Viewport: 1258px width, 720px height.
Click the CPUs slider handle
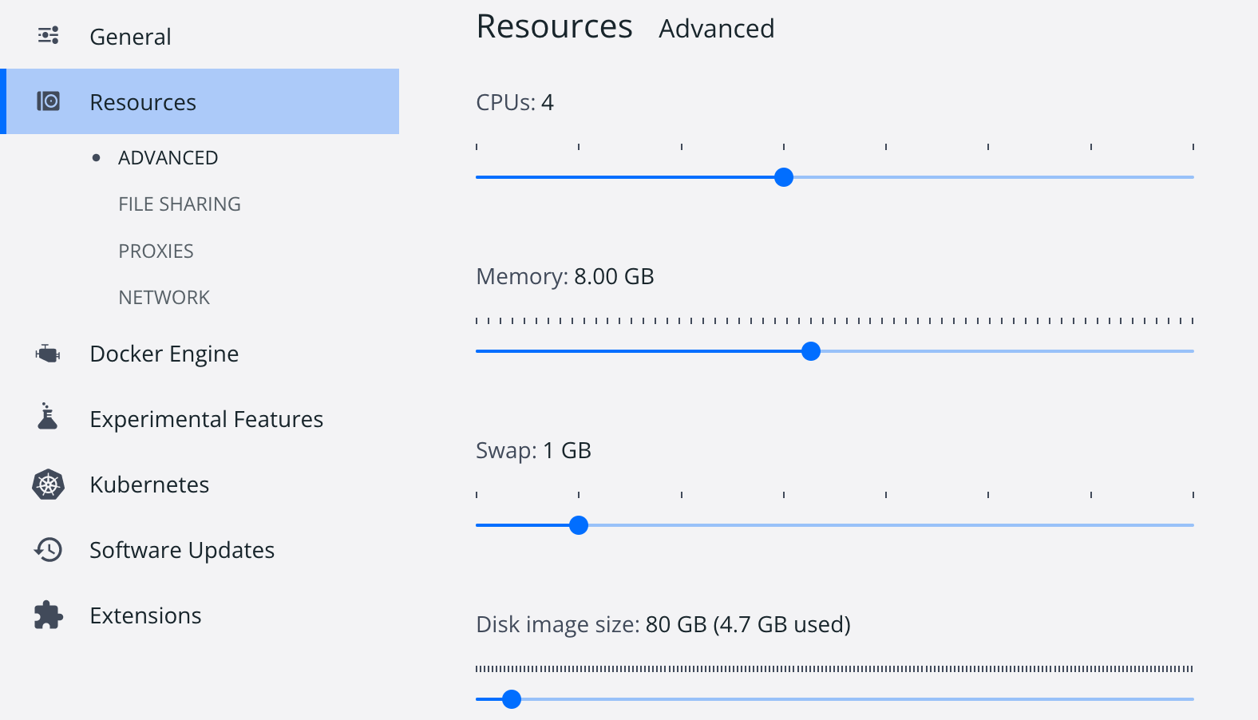(784, 177)
